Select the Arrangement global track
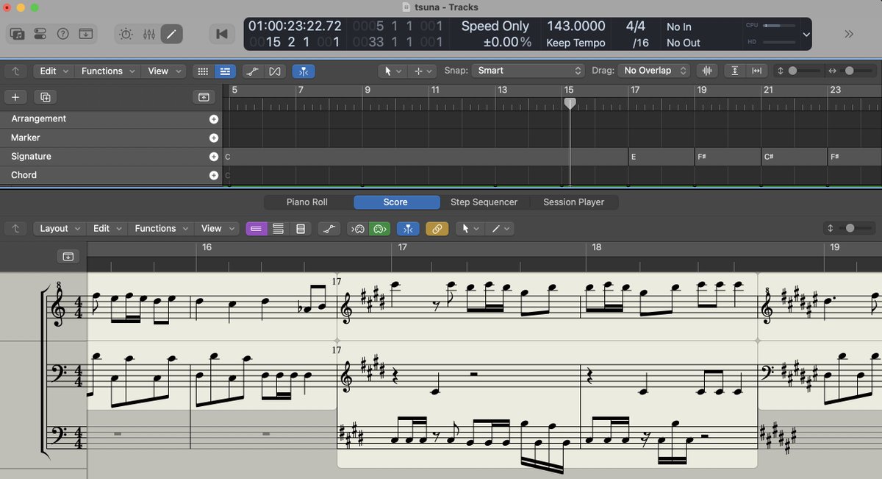 [110, 119]
